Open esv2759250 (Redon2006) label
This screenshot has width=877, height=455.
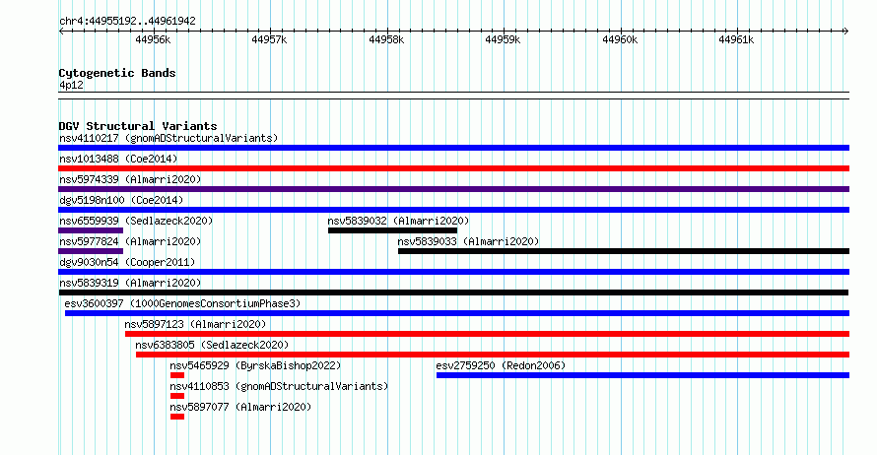pyautogui.click(x=501, y=365)
